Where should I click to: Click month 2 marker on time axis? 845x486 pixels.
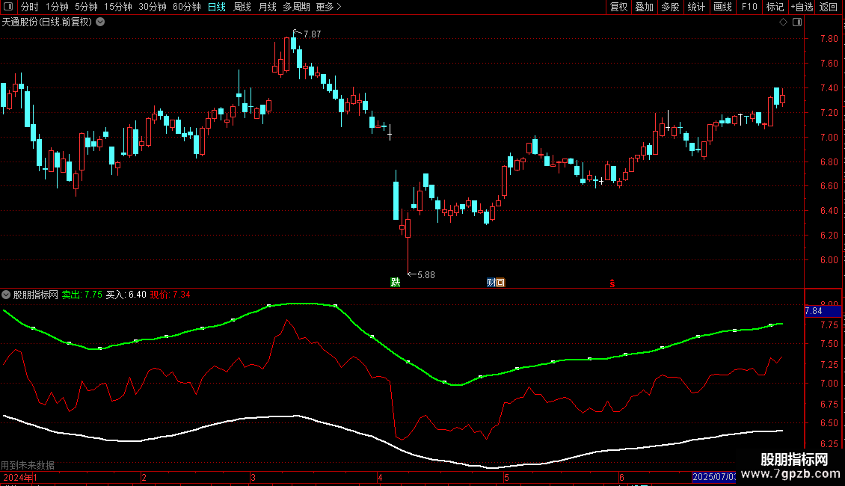[x=144, y=477]
